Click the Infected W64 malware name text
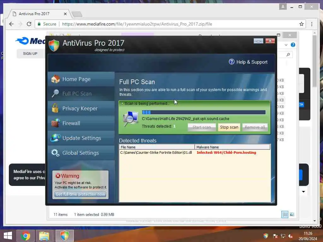This screenshot has width=323, height=242. coord(226,153)
